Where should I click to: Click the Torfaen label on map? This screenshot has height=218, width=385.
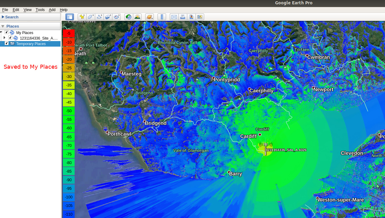(x=302, y=49)
